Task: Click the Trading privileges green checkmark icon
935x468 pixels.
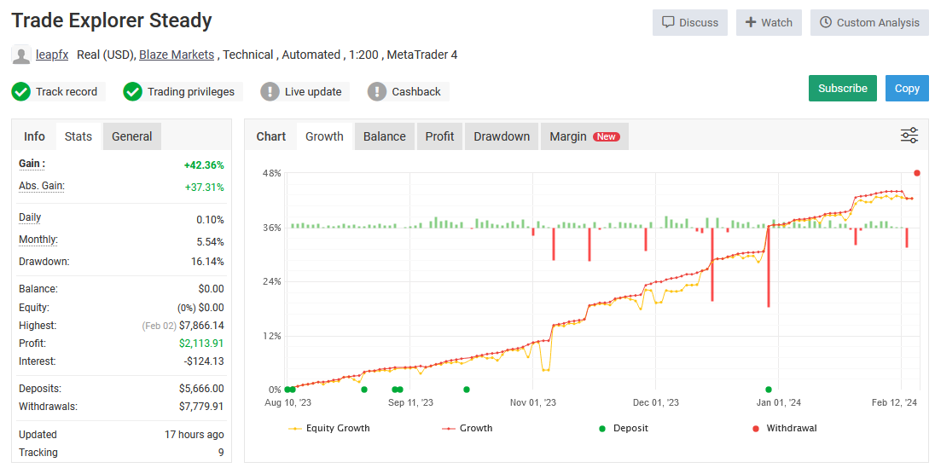Action: 132,91
